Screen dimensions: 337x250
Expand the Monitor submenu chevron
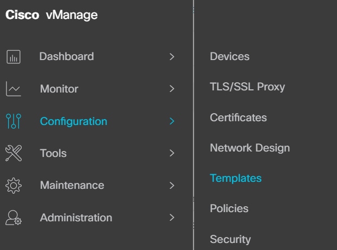[x=172, y=89]
